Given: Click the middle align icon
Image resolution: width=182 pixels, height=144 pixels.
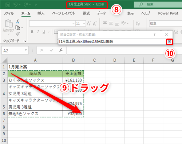Looking at the screenshot, I should [x=111, y=23].
